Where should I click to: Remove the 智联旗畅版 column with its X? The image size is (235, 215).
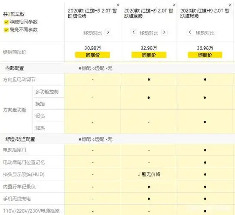(x=230, y=5)
